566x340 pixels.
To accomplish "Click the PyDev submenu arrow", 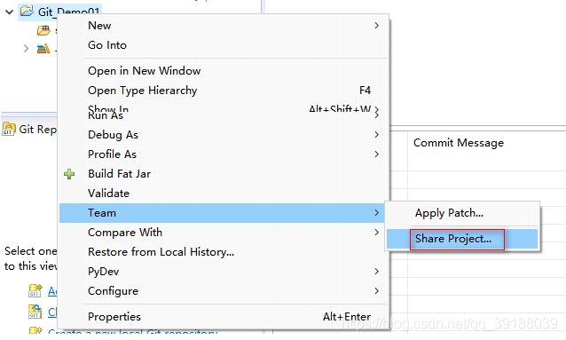I will coord(376,272).
